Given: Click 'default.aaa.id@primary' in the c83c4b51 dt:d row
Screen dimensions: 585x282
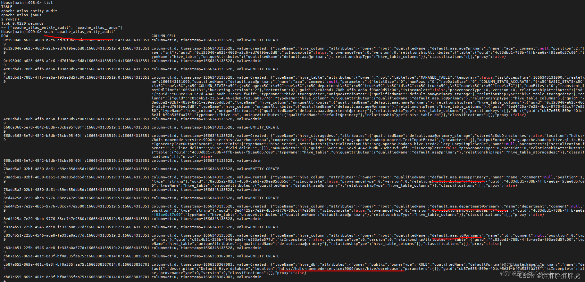Looking at the screenshot, I should (x=457, y=235).
